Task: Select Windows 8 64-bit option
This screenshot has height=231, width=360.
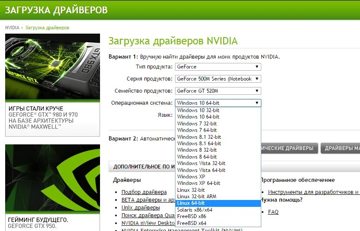Action: tap(218, 157)
